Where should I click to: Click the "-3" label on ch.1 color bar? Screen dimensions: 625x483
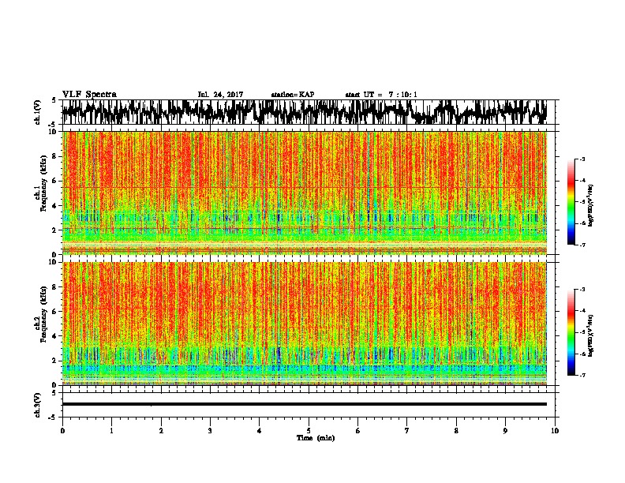pyautogui.click(x=582, y=159)
